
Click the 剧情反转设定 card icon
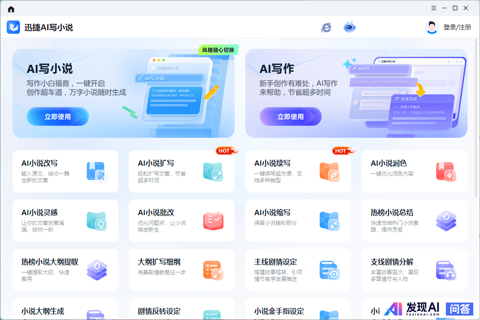click(212, 315)
